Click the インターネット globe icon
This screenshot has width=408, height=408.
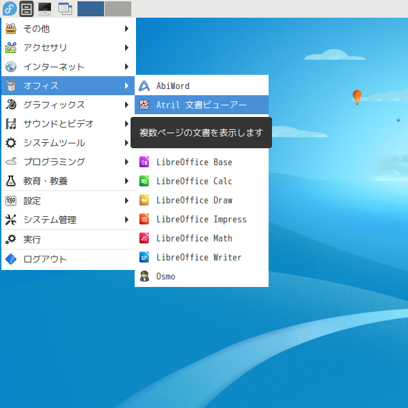click(11, 67)
